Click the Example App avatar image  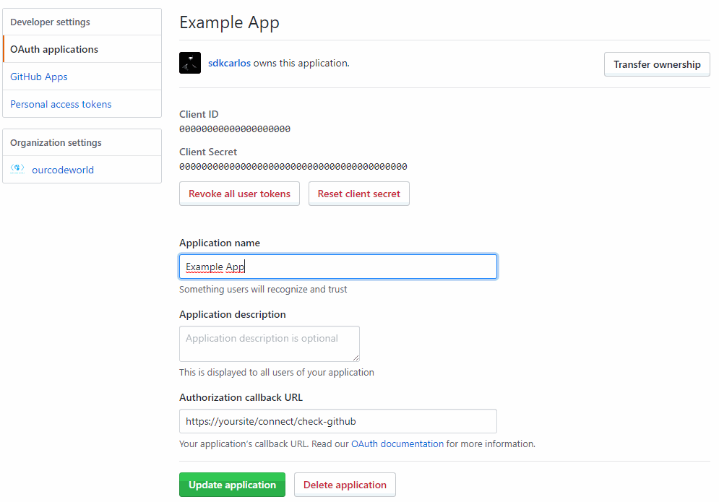click(189, 63)
